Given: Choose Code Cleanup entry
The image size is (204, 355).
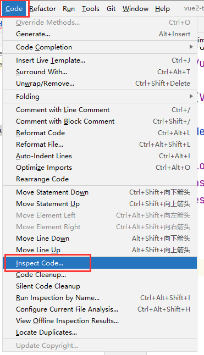Looking at the screenshot, I should pos(100,274).
